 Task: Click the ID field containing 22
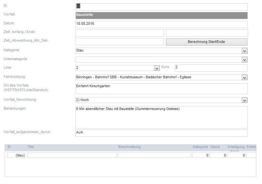point(161,7)
